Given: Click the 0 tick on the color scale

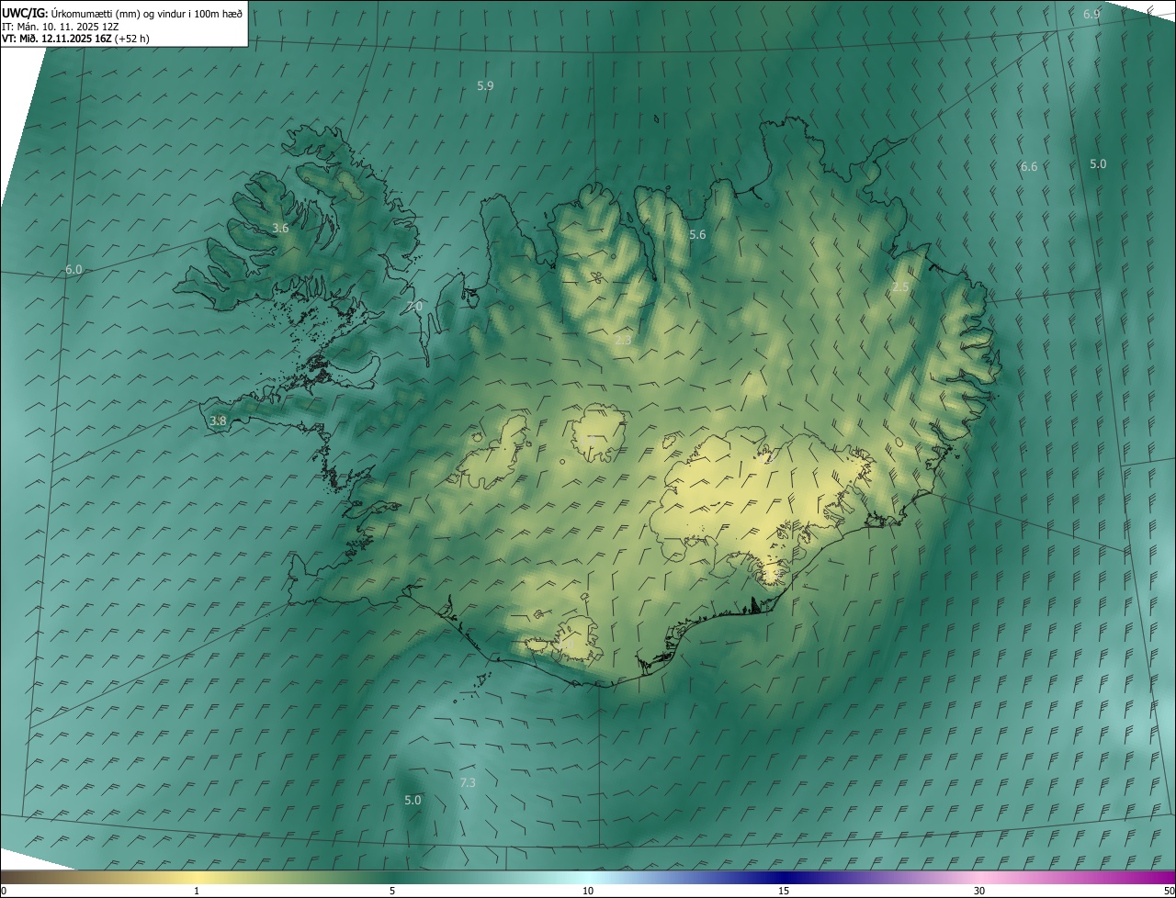Looking at the screenshot, I should click(x=4, y=891).
